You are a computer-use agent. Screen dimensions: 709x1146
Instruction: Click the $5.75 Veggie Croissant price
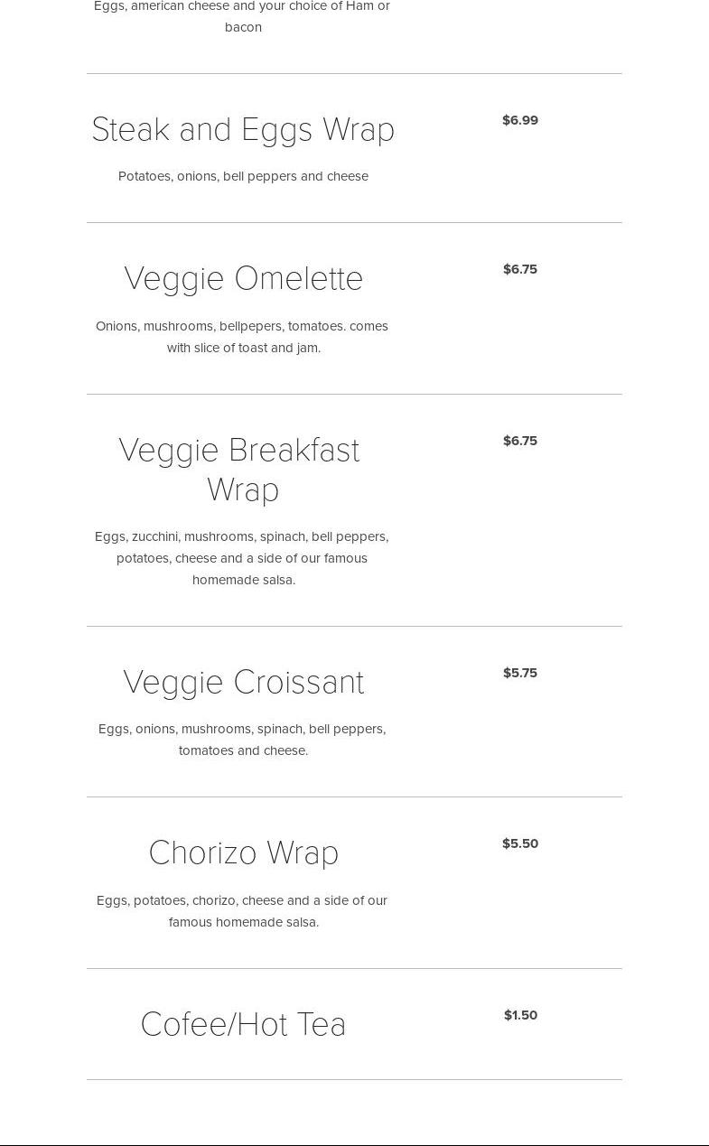click(520, 673)
